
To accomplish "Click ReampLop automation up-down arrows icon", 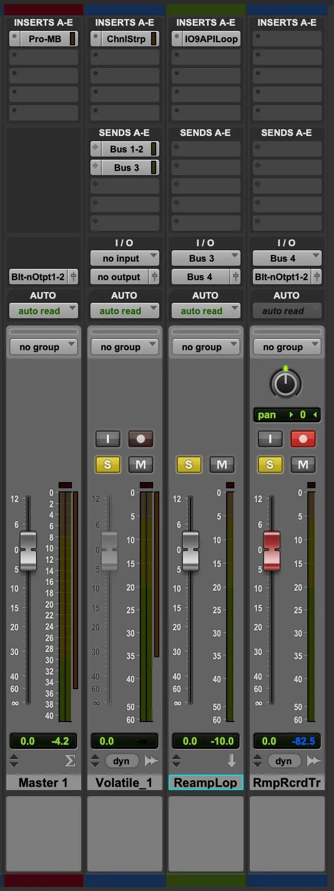I will 177,761.
